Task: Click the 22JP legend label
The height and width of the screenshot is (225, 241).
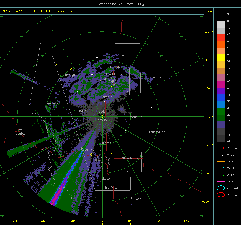Action: [230, 175]
